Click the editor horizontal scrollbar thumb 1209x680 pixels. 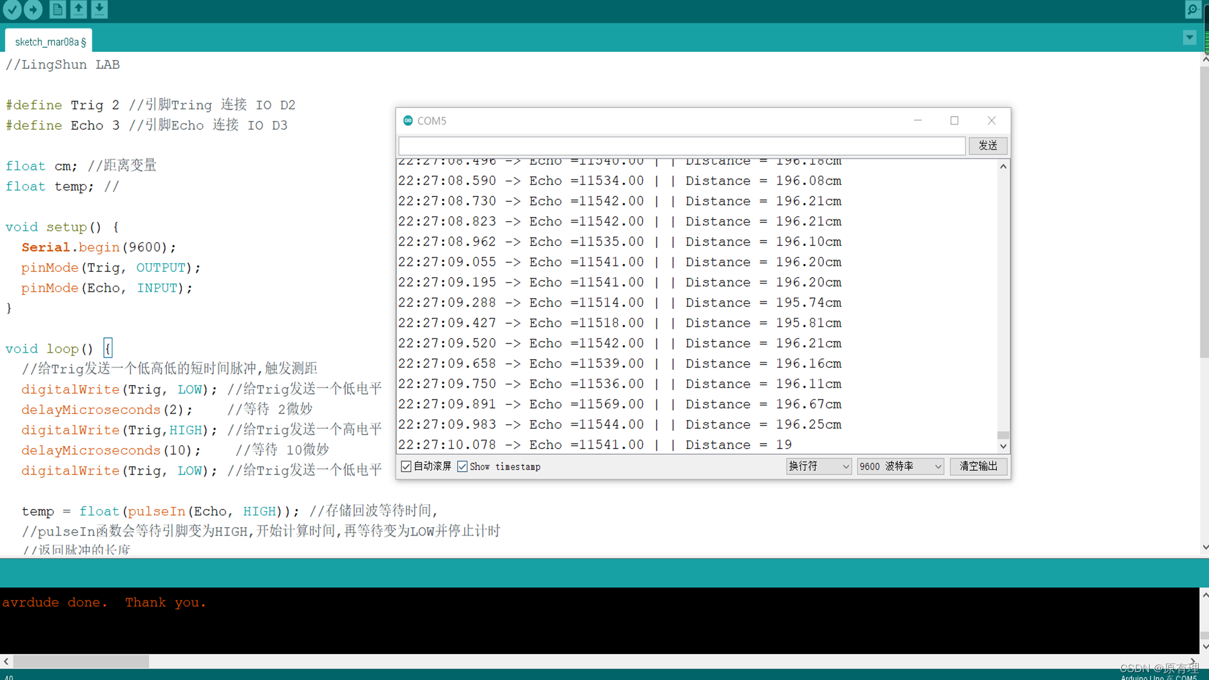(x=81, y=661)
